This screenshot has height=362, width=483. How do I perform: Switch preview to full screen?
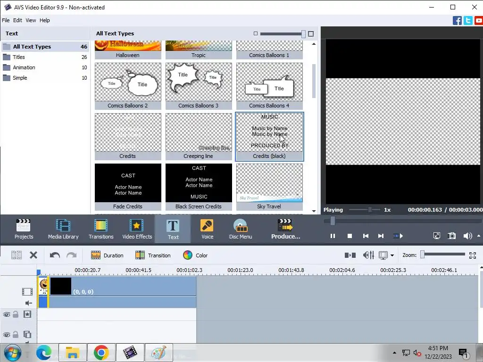(436, 236)
